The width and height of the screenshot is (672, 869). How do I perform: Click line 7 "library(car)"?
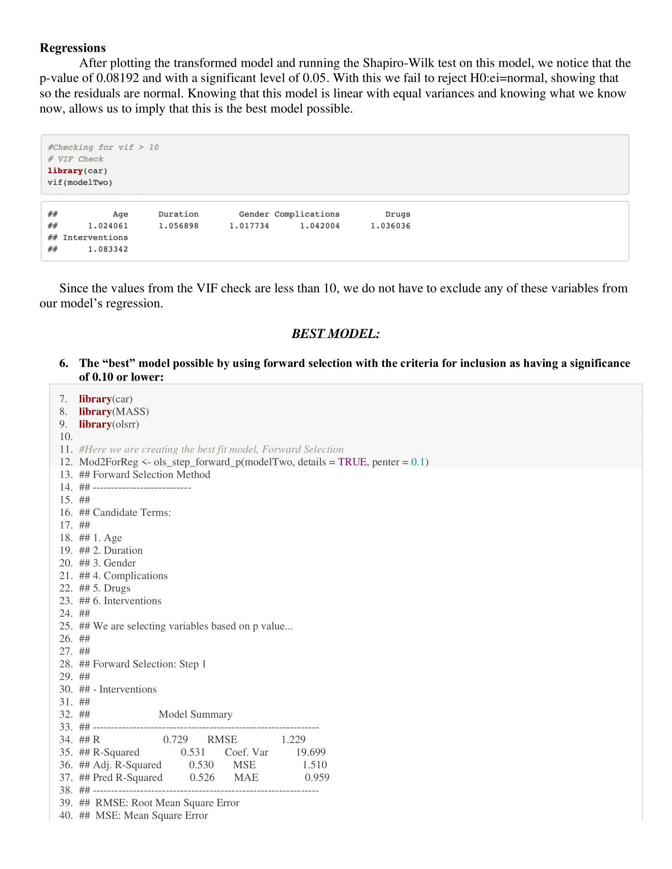click(106, 399)
